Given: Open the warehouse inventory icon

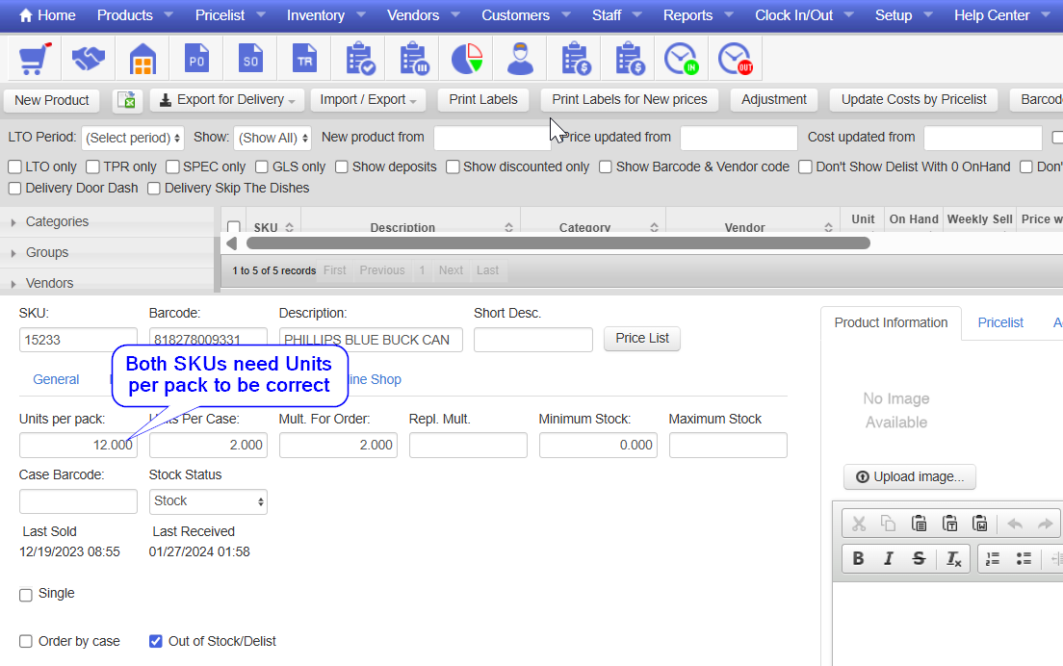Looking at the screenshot, I should (x=143, y=59).
